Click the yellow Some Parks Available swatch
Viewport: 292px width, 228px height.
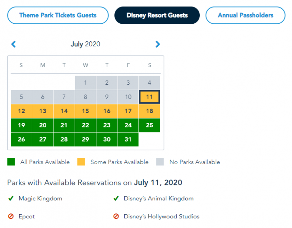(81, 162)
